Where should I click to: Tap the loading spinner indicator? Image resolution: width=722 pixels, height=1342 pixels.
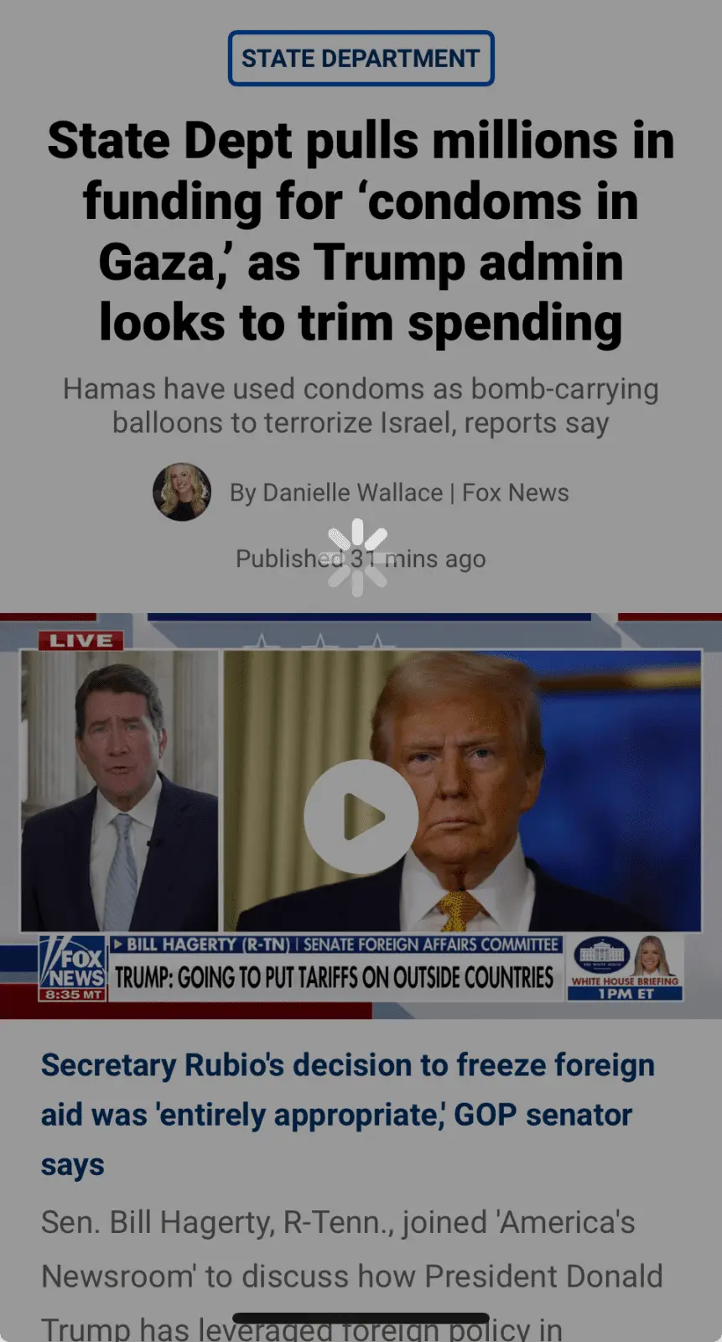(358, 558)
